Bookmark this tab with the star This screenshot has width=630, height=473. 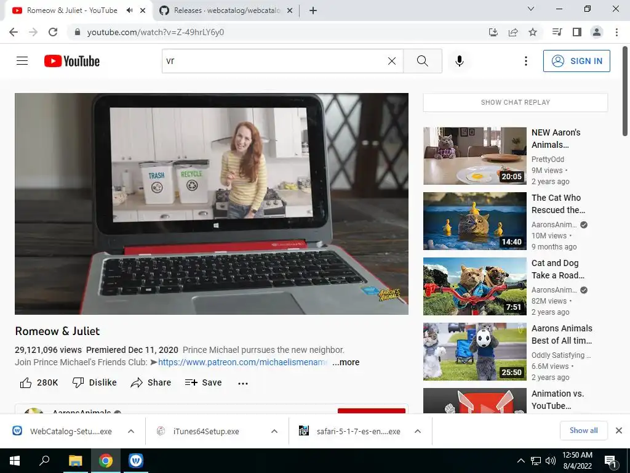[x=533, y=32]
